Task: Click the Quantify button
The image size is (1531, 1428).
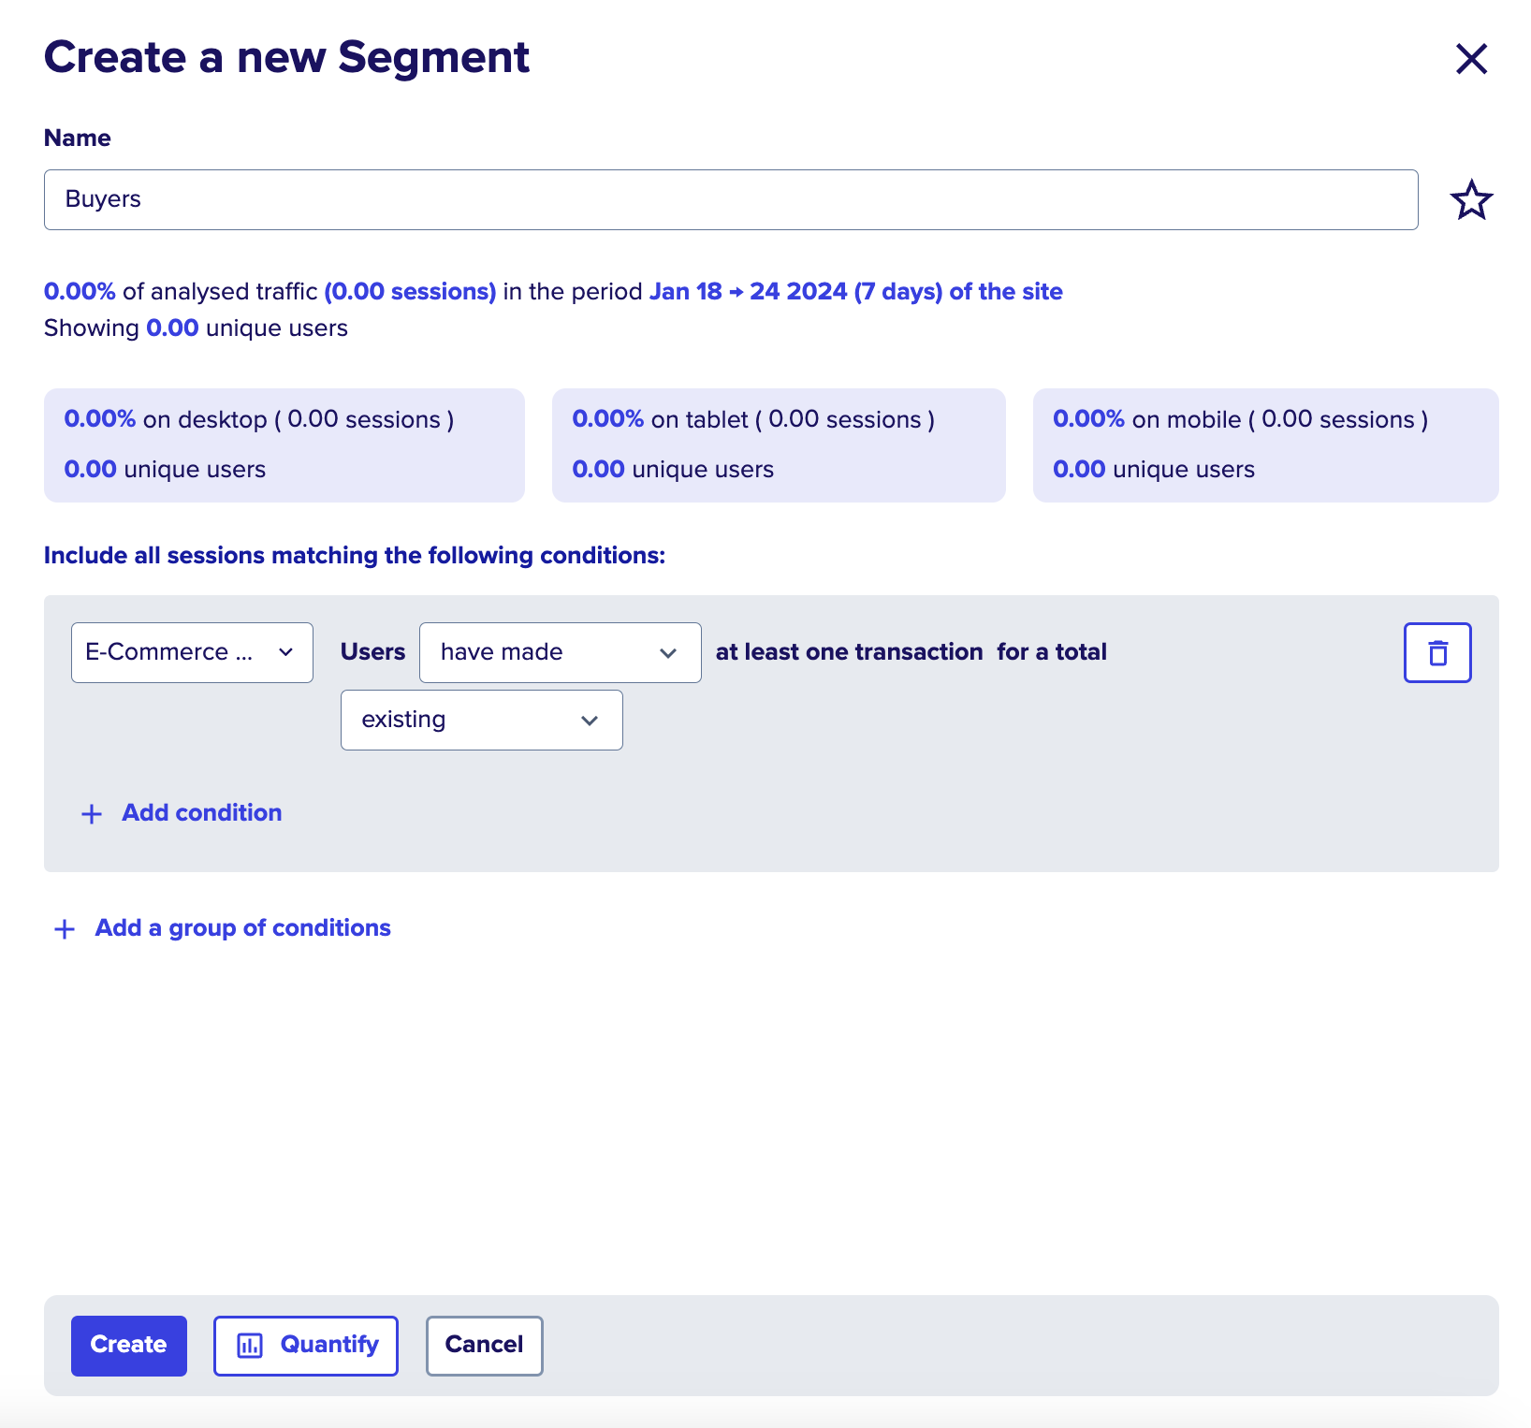Action: click(306, 1346)
